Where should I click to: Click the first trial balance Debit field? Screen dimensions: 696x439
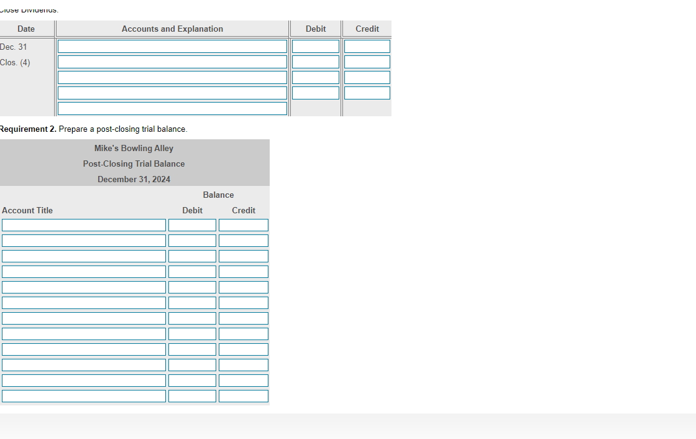point(192,225)
